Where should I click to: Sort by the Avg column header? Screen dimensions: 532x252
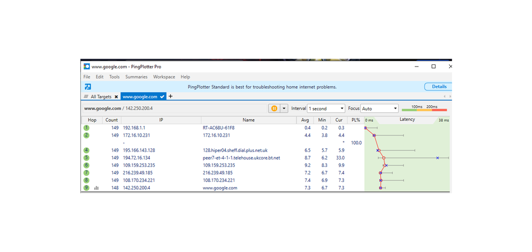[305, 120]
